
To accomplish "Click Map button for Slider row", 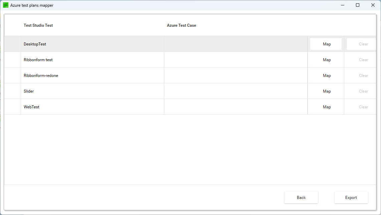I will pyautogui.click(x=326, y=91).
